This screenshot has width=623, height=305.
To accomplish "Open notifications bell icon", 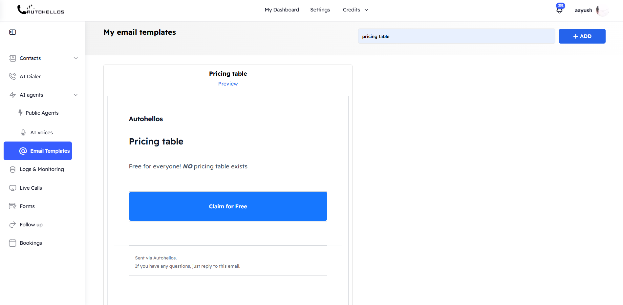I will point(559,10).
